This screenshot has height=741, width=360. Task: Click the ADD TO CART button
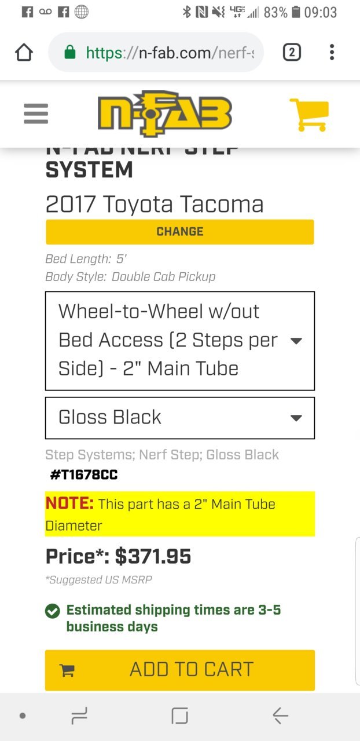point(180,670)
